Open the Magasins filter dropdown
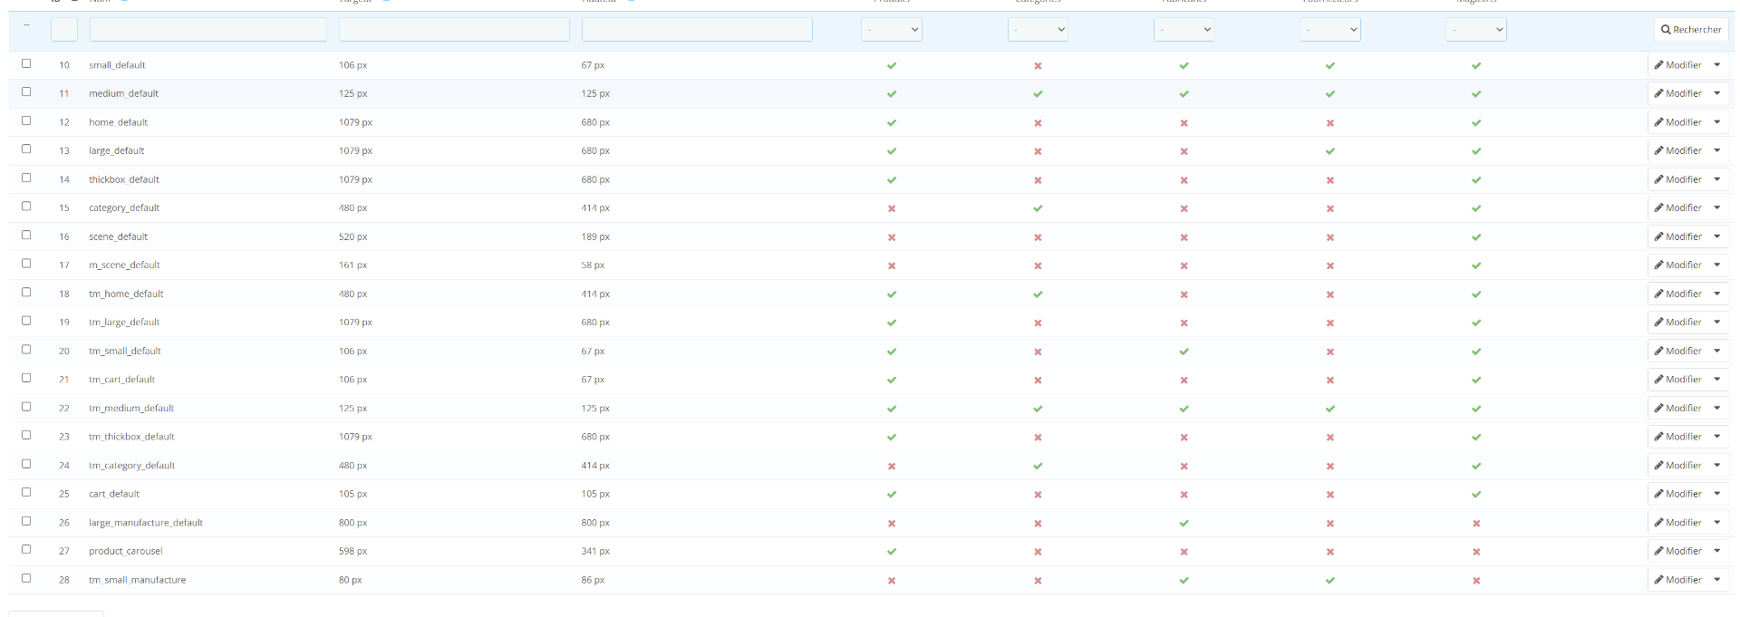Screen dimensions: 1740x617 pos(1476,30)
